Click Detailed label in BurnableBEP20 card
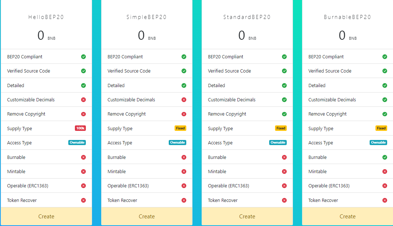 point(317,85)
